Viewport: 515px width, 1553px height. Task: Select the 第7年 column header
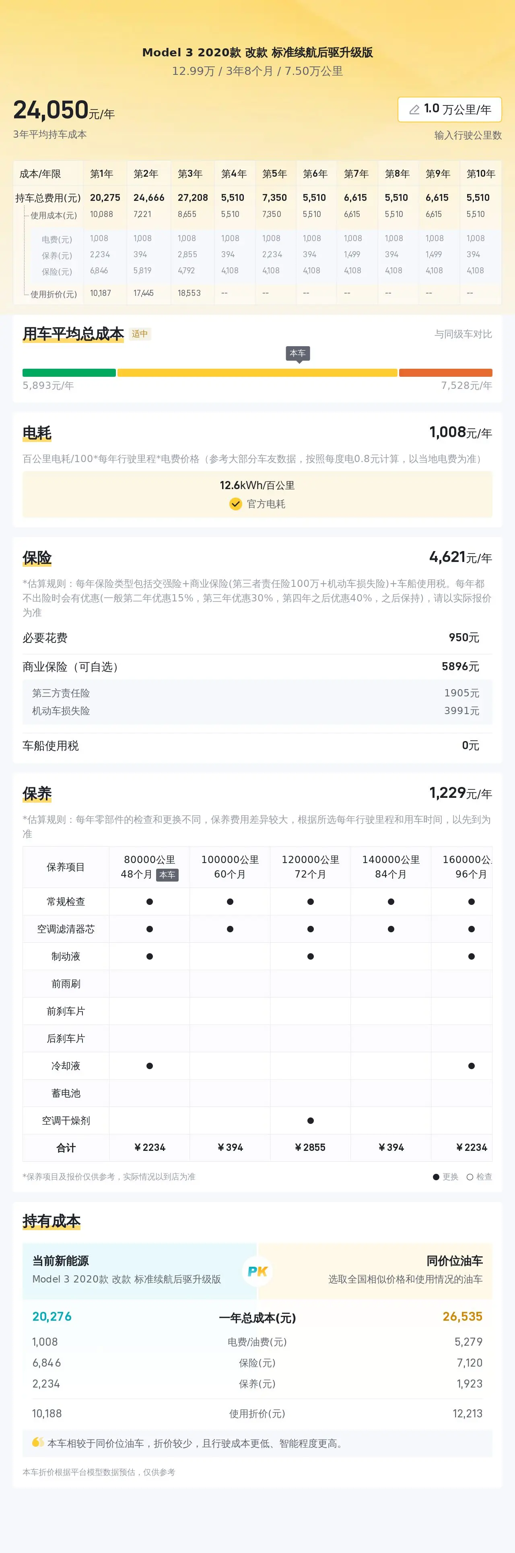(356, 173)
